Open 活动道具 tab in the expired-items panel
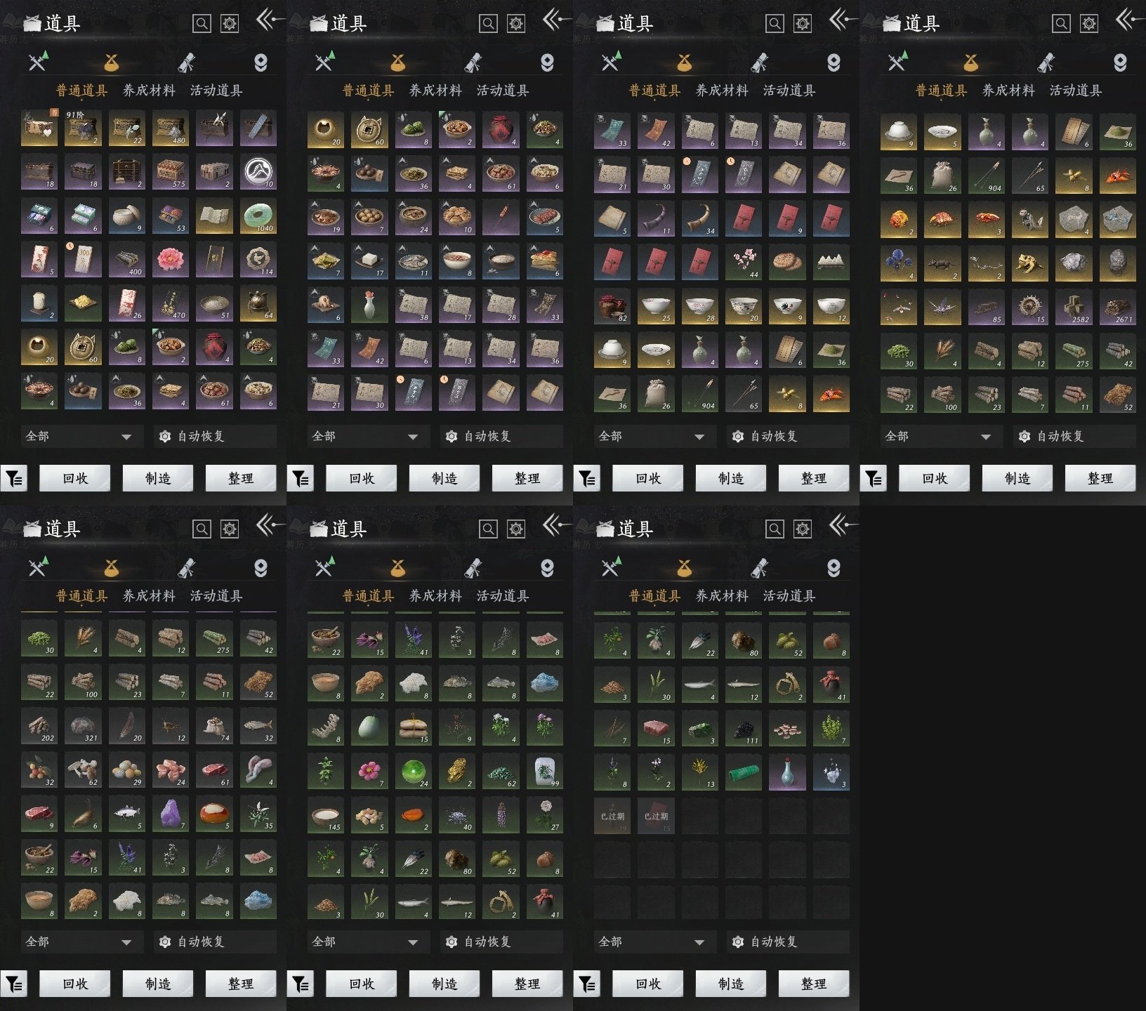The image size is (1146, 1011). coord(789,596)
